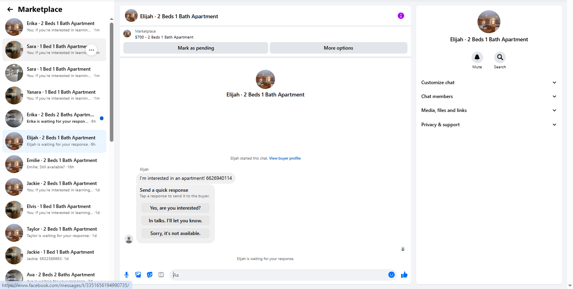Click the conversation list scrollbar
The height and width of the screenshot is (289, 573).
click(x=112, y=82)
